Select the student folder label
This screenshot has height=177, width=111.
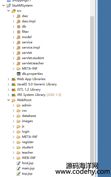pos(28,147)
